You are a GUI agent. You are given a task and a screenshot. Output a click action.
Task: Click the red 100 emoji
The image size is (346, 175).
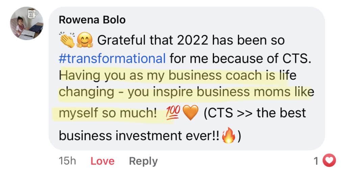(173, 113)
